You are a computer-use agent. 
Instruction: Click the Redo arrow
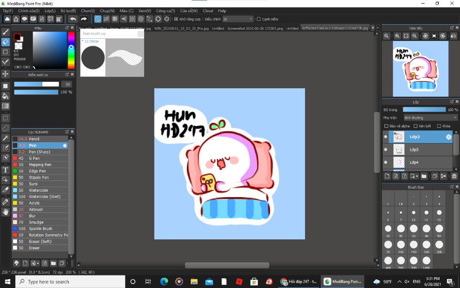tap(84, 19)
